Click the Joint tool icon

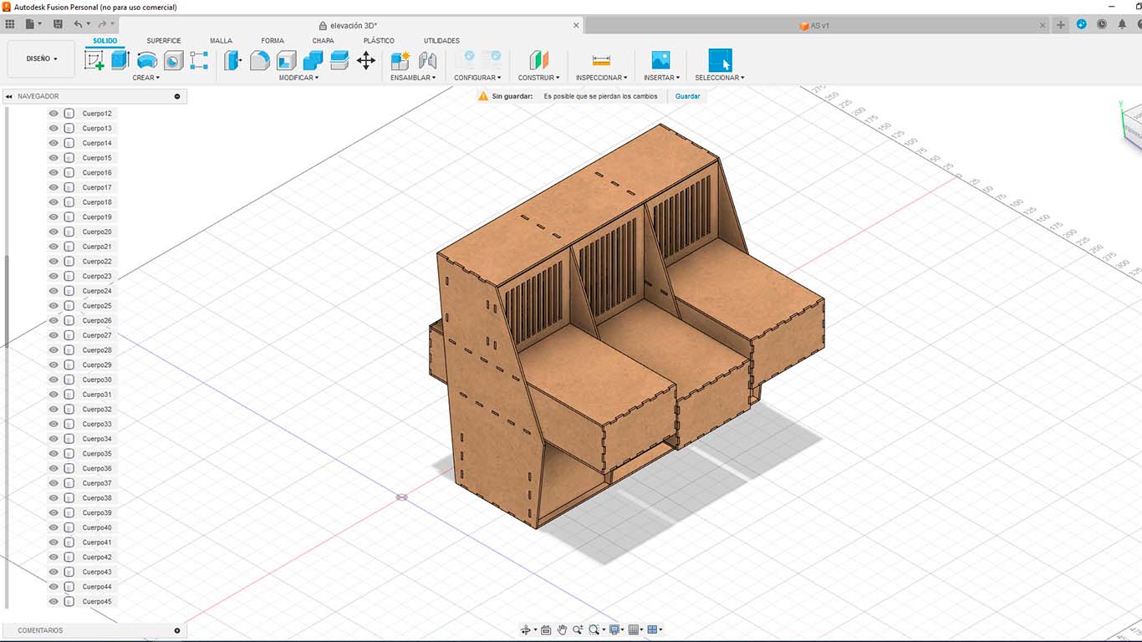(x=427, y=60)
